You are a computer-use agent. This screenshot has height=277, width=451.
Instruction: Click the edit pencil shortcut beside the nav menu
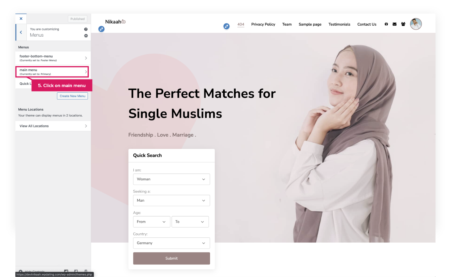226,26
